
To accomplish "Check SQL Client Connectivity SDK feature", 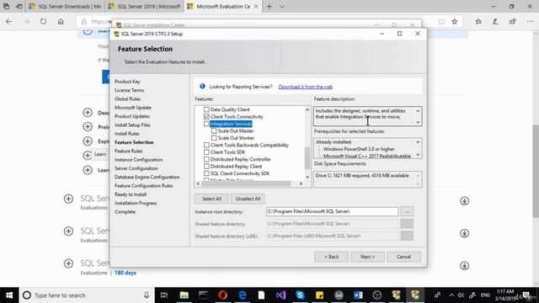I will click(206, 173).
